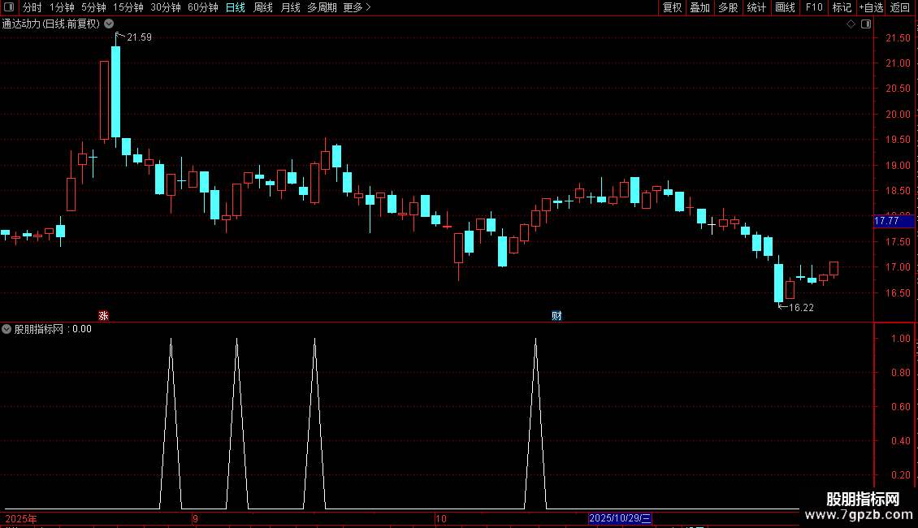918x528 pixels.
Task: Click the month 10 marker on axis
Action: pos(441,518)
